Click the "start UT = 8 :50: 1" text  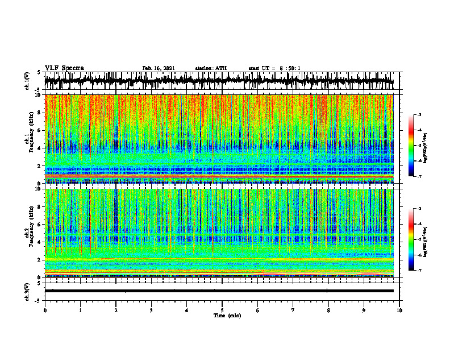pyautogui.click(x=274, y=68)
